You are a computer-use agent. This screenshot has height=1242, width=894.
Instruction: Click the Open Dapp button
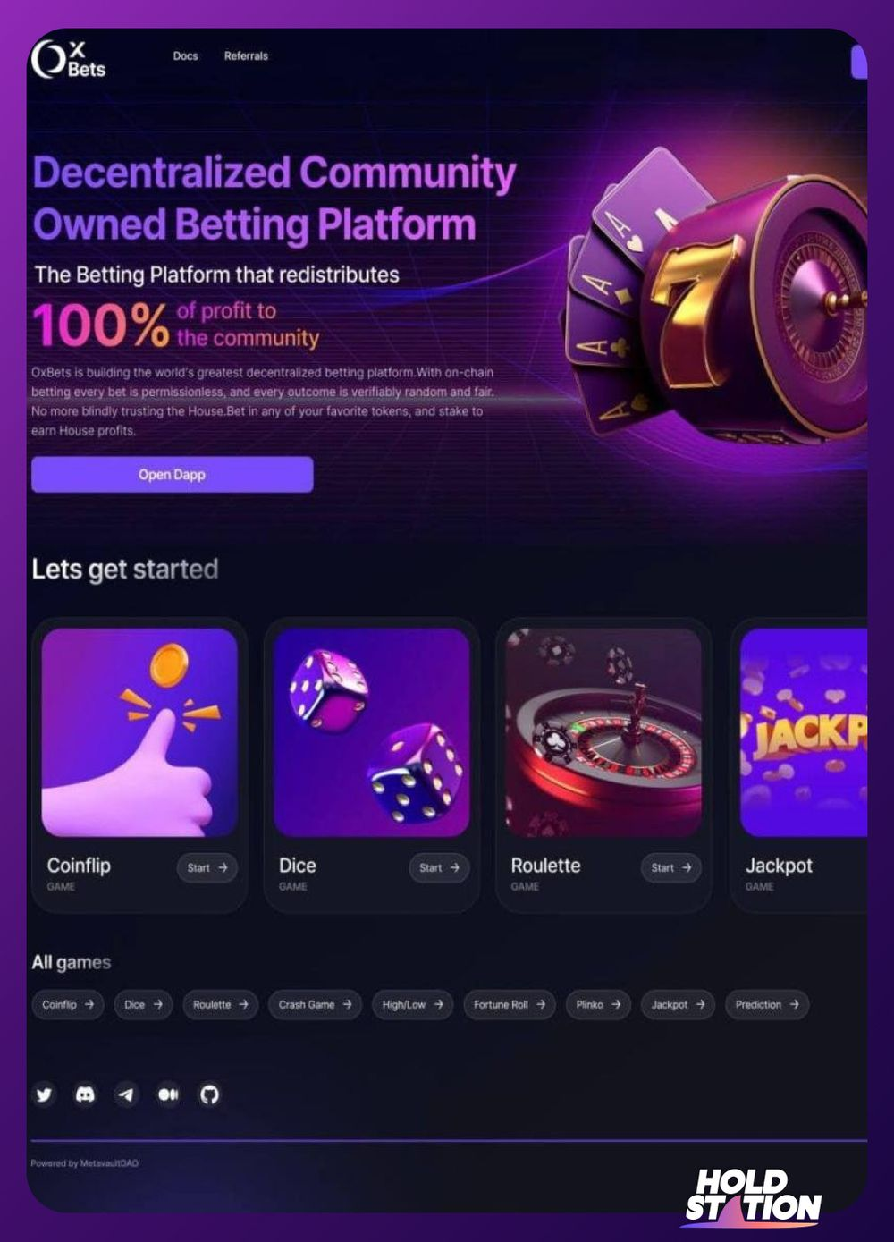[x=172, y=475]
